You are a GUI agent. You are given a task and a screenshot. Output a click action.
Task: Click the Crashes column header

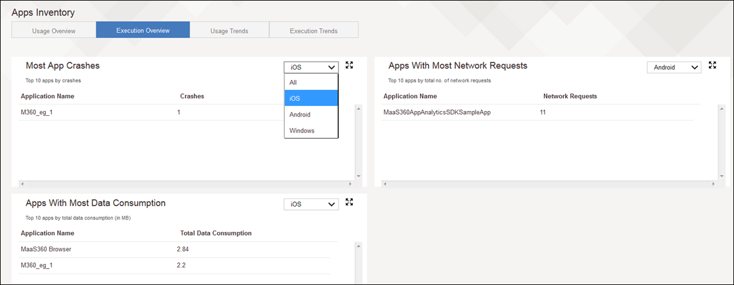coord(192,96)
